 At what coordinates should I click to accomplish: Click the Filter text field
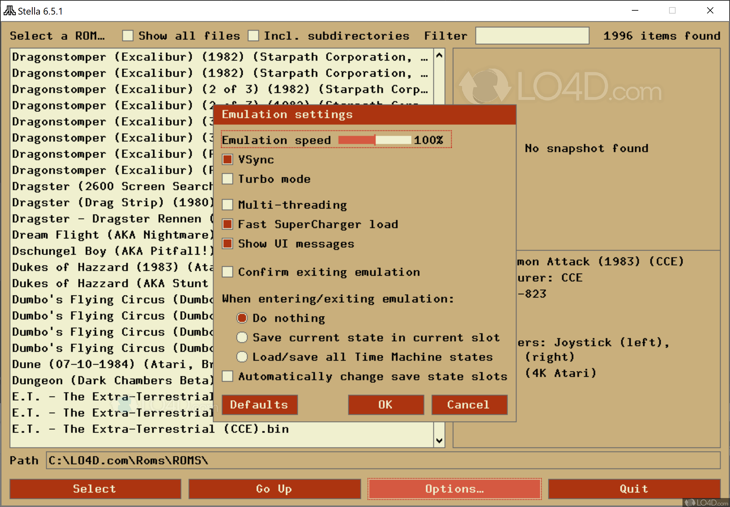[532, 36]
